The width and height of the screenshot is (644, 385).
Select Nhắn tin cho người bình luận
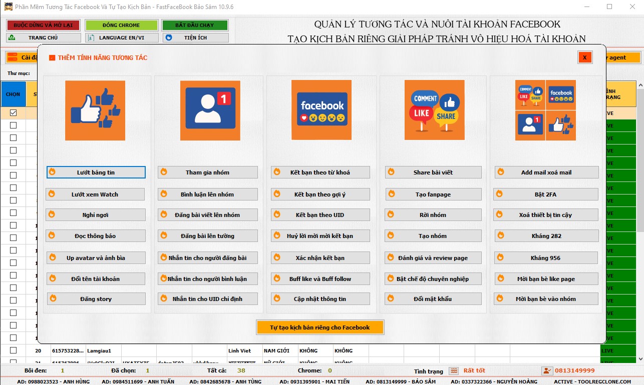coord(208,279)
